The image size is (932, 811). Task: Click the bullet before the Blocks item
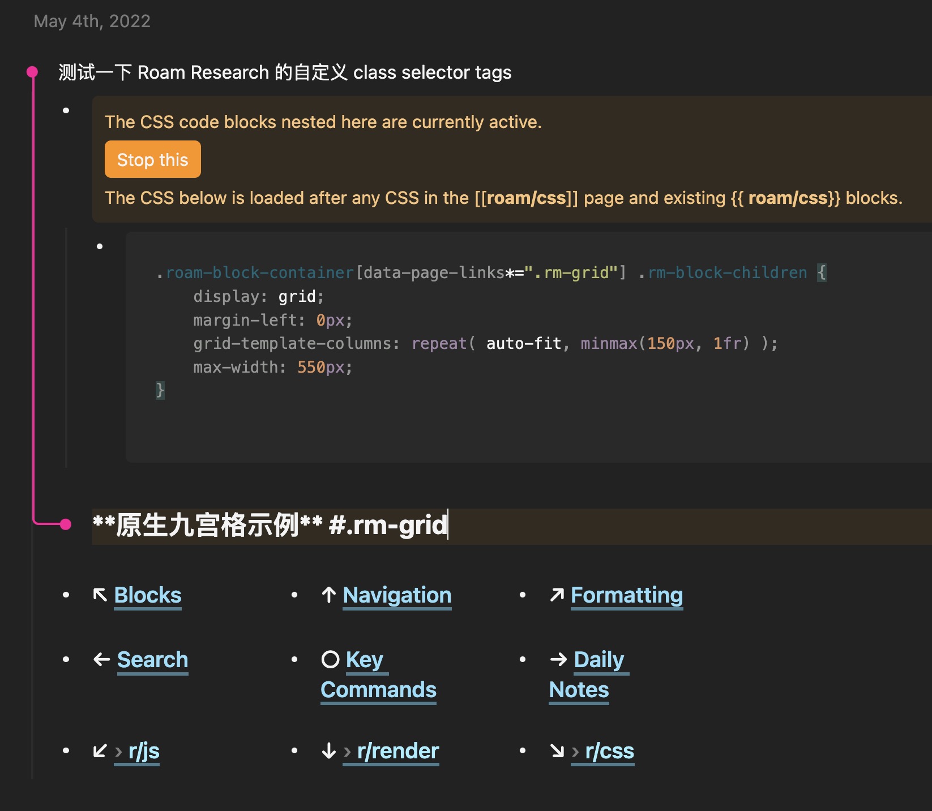pos(66,595)
